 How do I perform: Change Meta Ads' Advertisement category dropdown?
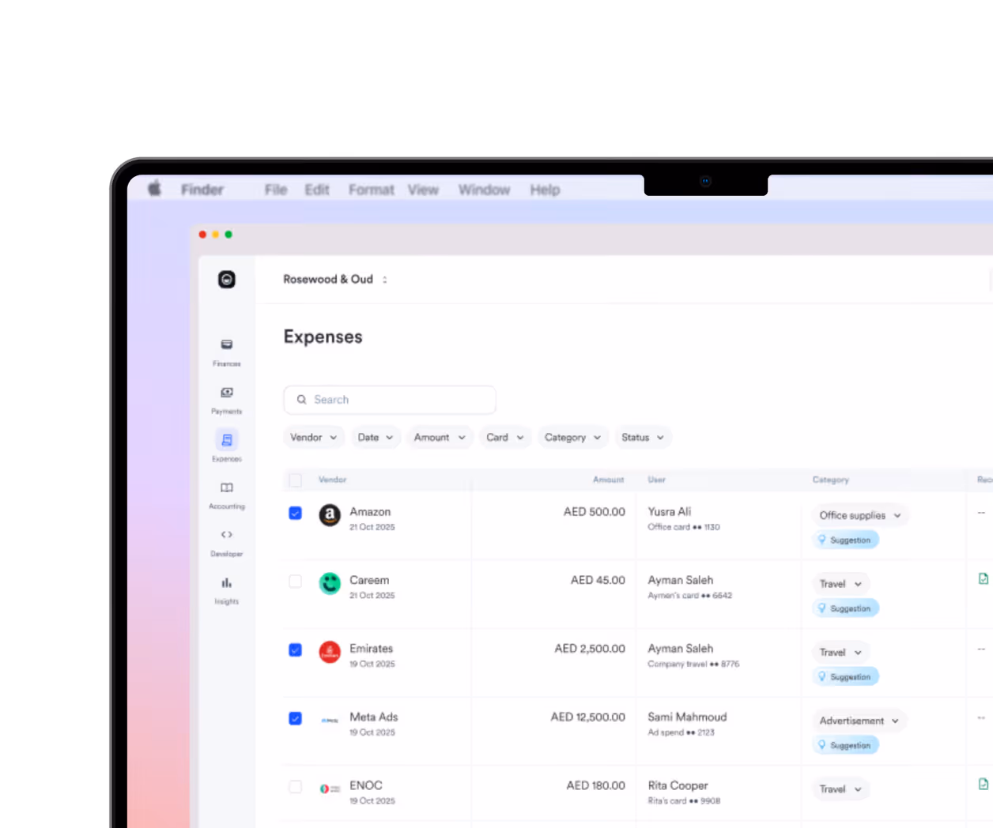point(859,721)
